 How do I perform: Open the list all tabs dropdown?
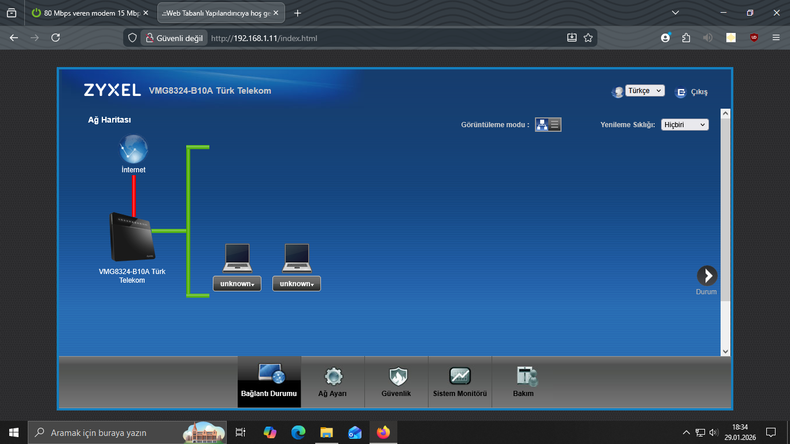(675, 13)
